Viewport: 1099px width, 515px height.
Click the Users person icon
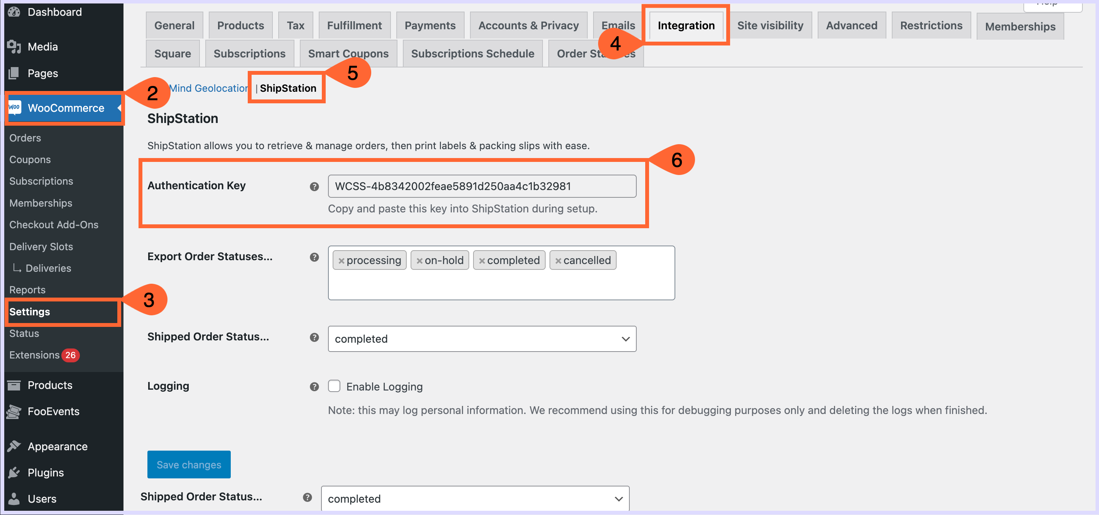coord(14,499)
